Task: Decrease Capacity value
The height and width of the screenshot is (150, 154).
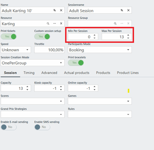Action: pos(27,90)
